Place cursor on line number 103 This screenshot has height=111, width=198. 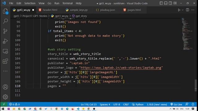pyautogui.click(x=18, y=54)
